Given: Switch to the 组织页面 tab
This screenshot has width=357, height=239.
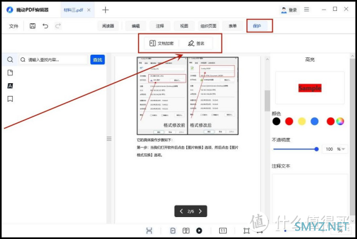Looking at the screenshot, I should tap(208, 26).
